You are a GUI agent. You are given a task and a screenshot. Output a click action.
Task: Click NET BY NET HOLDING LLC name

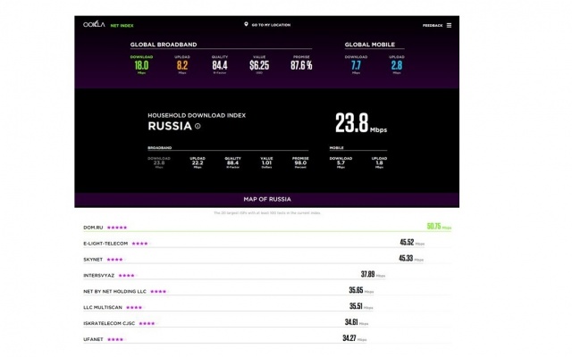(114, 292)
